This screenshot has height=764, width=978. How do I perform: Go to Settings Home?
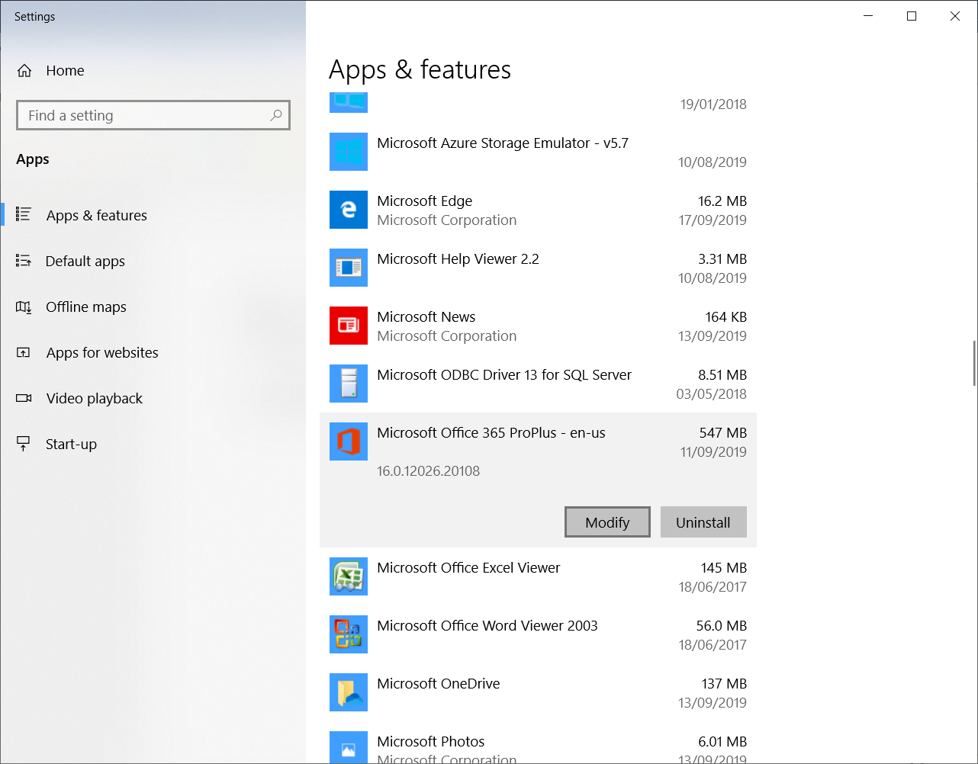pos(153,71)
